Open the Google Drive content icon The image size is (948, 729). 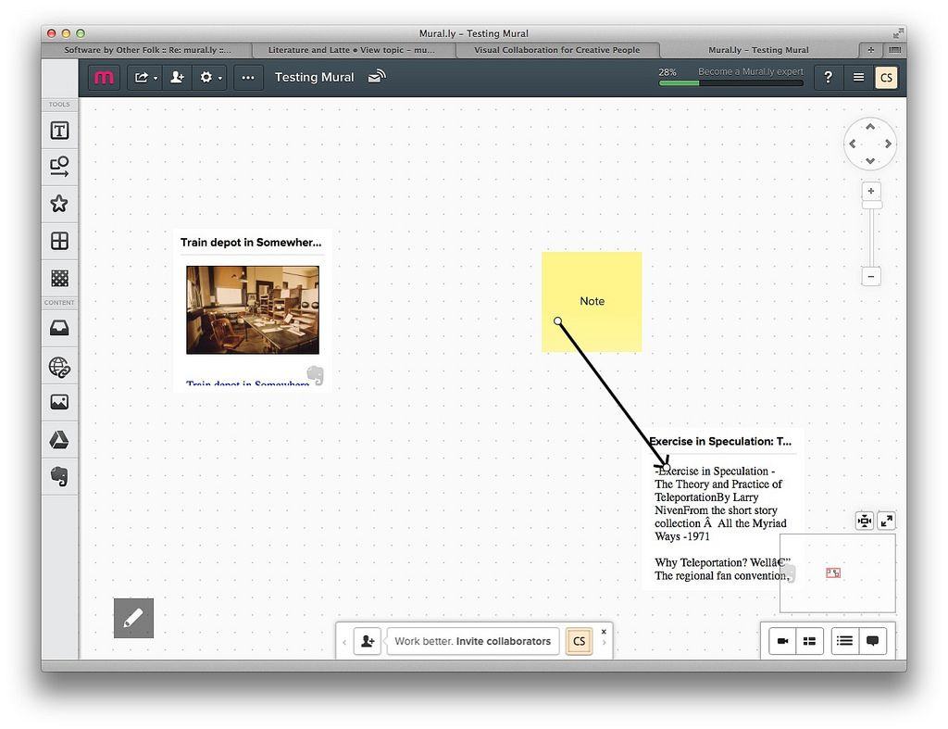click(x=59, y=440)
